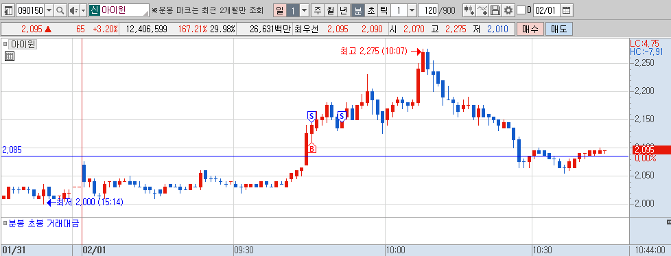Viewport: 671px width, 256px height.
Task: Click the change rate +3.20%
Action: coord(104,29)
